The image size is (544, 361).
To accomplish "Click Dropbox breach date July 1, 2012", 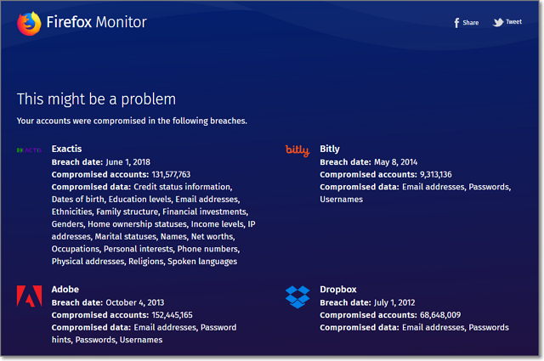I will [397, 302].
